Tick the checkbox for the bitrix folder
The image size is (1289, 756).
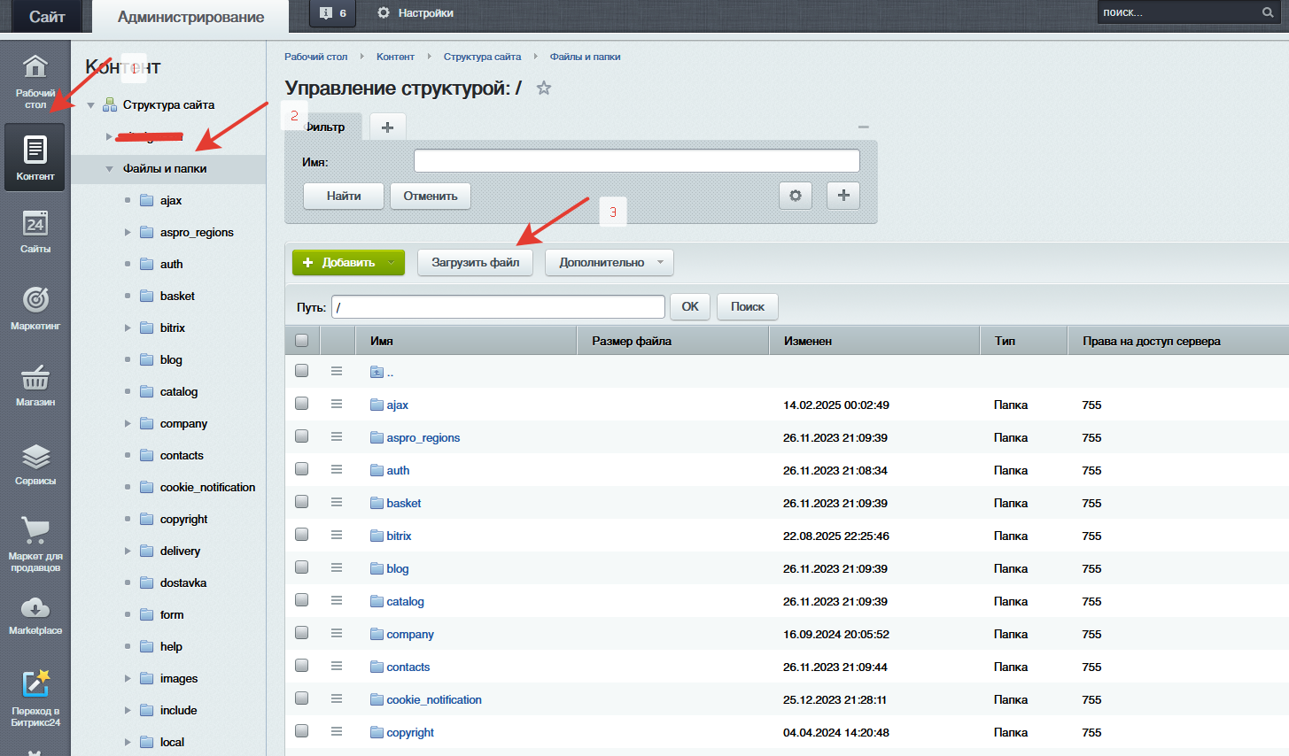pos(302,535)
